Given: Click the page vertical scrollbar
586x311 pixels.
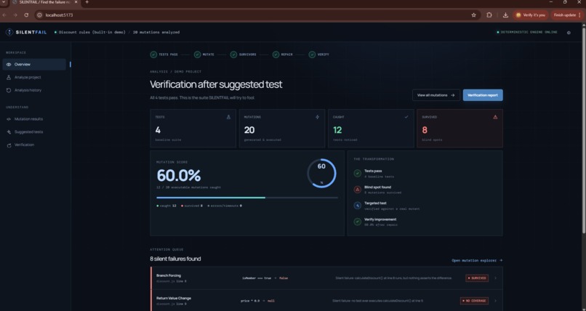Looking at the screenshot, I should [584, 130].
